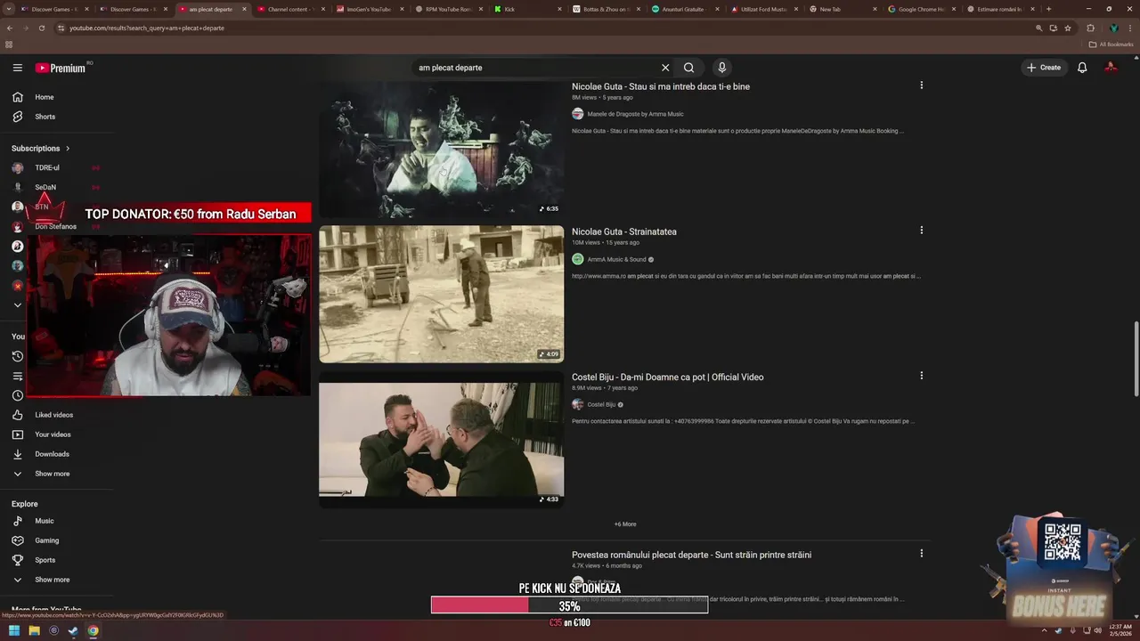This screenshot has height=641, width=1140.
Task: Open options menu for Costel Biju video
Action: point(921,376)
